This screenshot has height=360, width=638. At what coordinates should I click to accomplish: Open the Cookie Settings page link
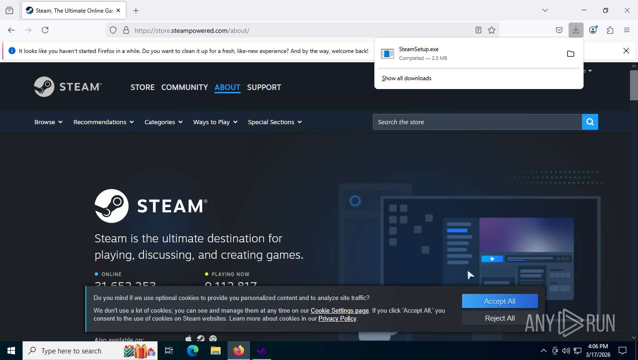(x=340, y=310)
